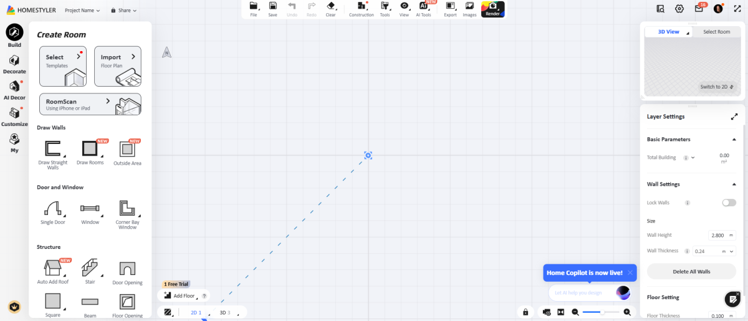Image resolution: width=748 pixels, height=321 pixels.
Task: Click RoomScan using iPhone or iPad
Action: [x=90, y=104]
